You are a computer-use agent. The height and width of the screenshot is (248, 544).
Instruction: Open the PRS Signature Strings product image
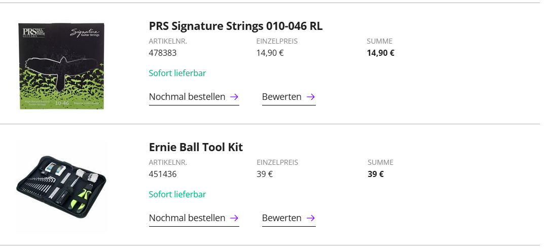(x=61, y=66)
